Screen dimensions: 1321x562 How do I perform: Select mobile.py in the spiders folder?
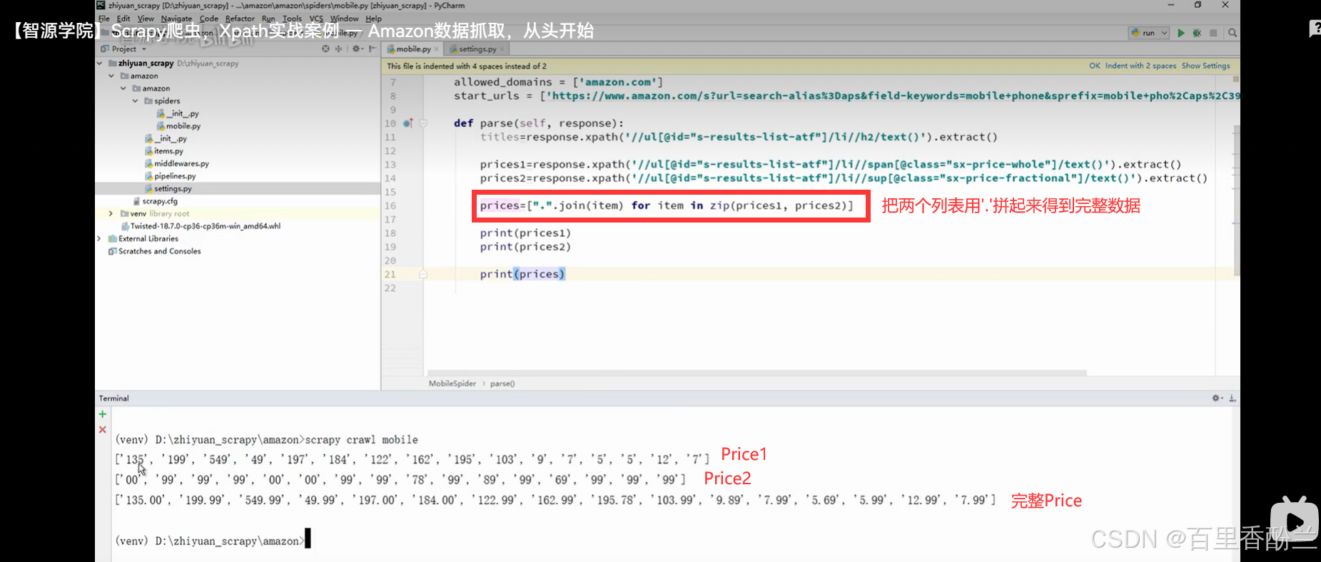point(178,126)
